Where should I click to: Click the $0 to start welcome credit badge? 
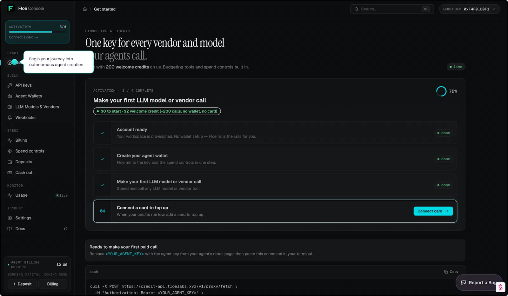157,111
